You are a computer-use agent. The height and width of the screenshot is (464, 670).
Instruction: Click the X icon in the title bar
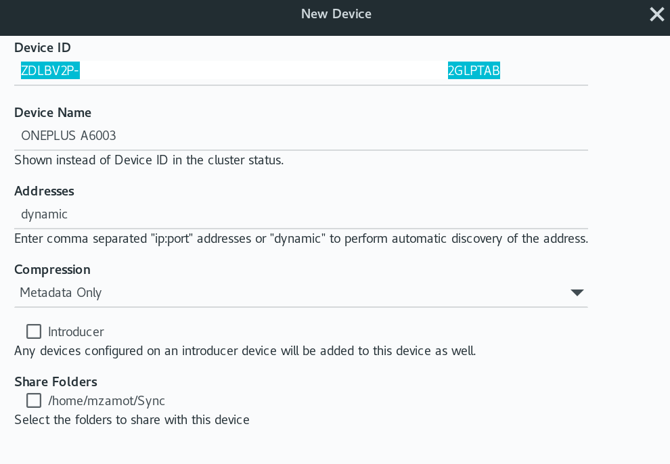656,14
